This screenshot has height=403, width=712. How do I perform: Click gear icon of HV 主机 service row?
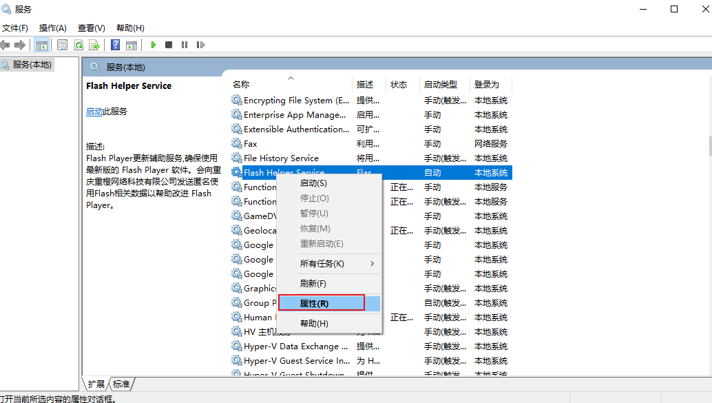(236, 331)
